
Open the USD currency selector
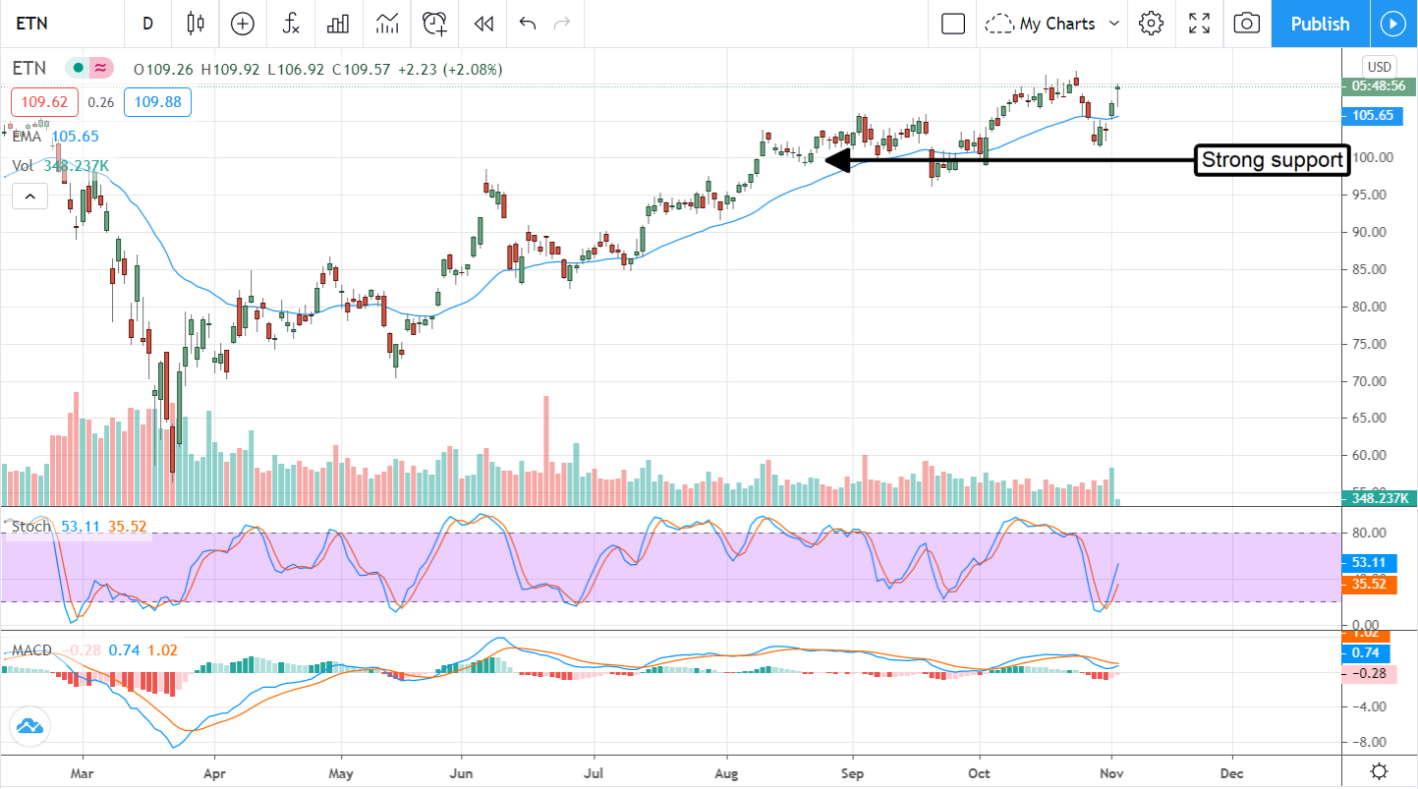(x=1379, y=67)
